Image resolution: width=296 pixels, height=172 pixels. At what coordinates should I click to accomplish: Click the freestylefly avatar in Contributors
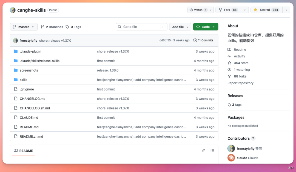(x=231, y=149)
